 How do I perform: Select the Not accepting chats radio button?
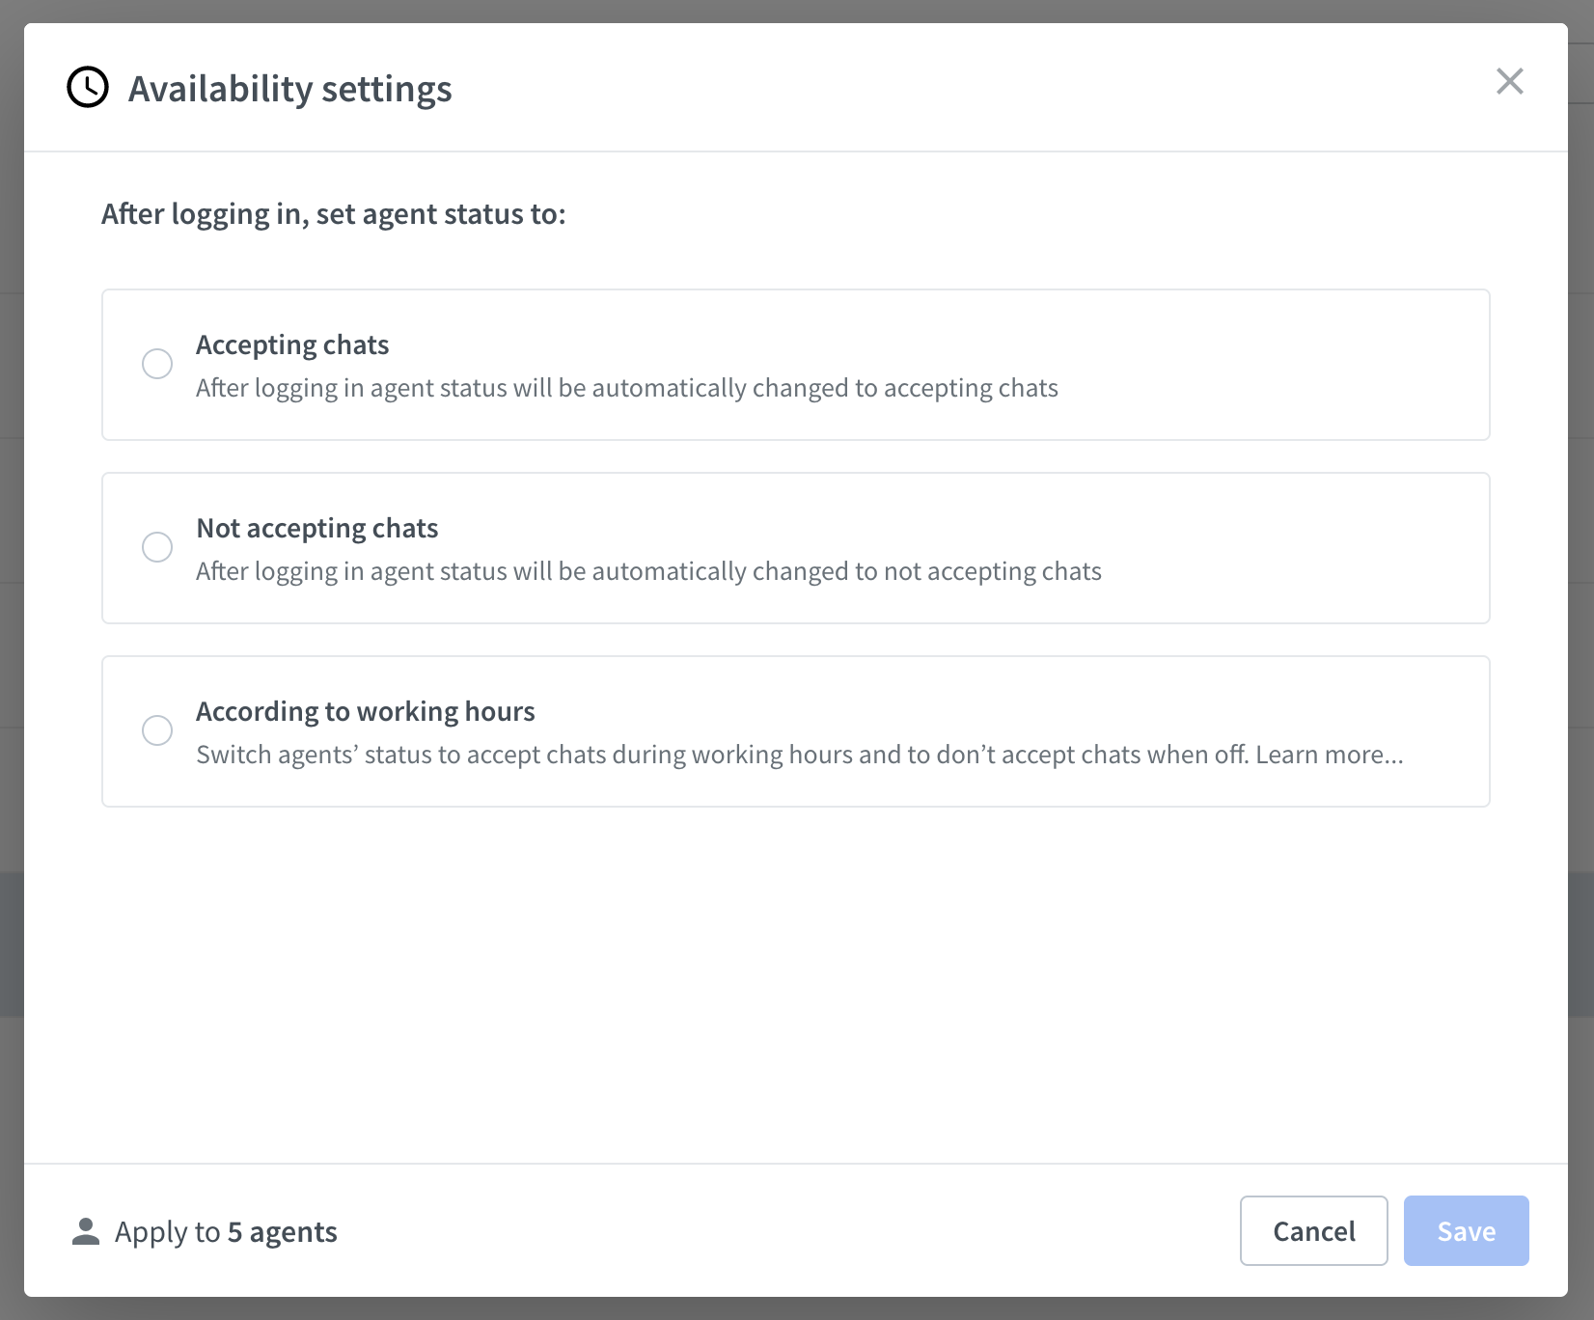tap(157, 547)
